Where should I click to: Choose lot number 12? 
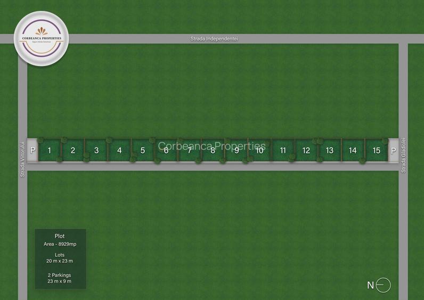coord(306,150)
